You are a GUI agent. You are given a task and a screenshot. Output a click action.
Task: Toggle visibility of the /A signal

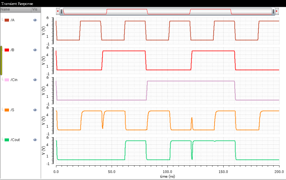click(35, 20)
